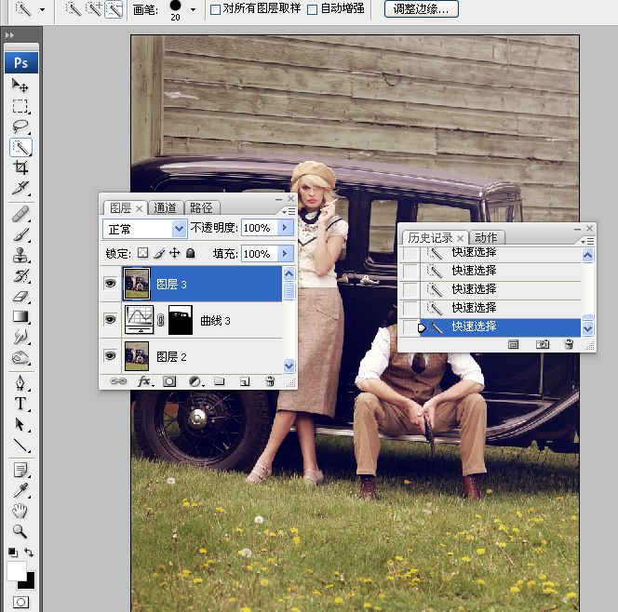Open the History panel options menu

(587, 241)
